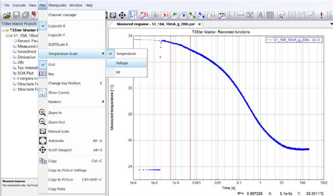Click the S1_10A_10mA_g_200s plot legend entry

294,40
